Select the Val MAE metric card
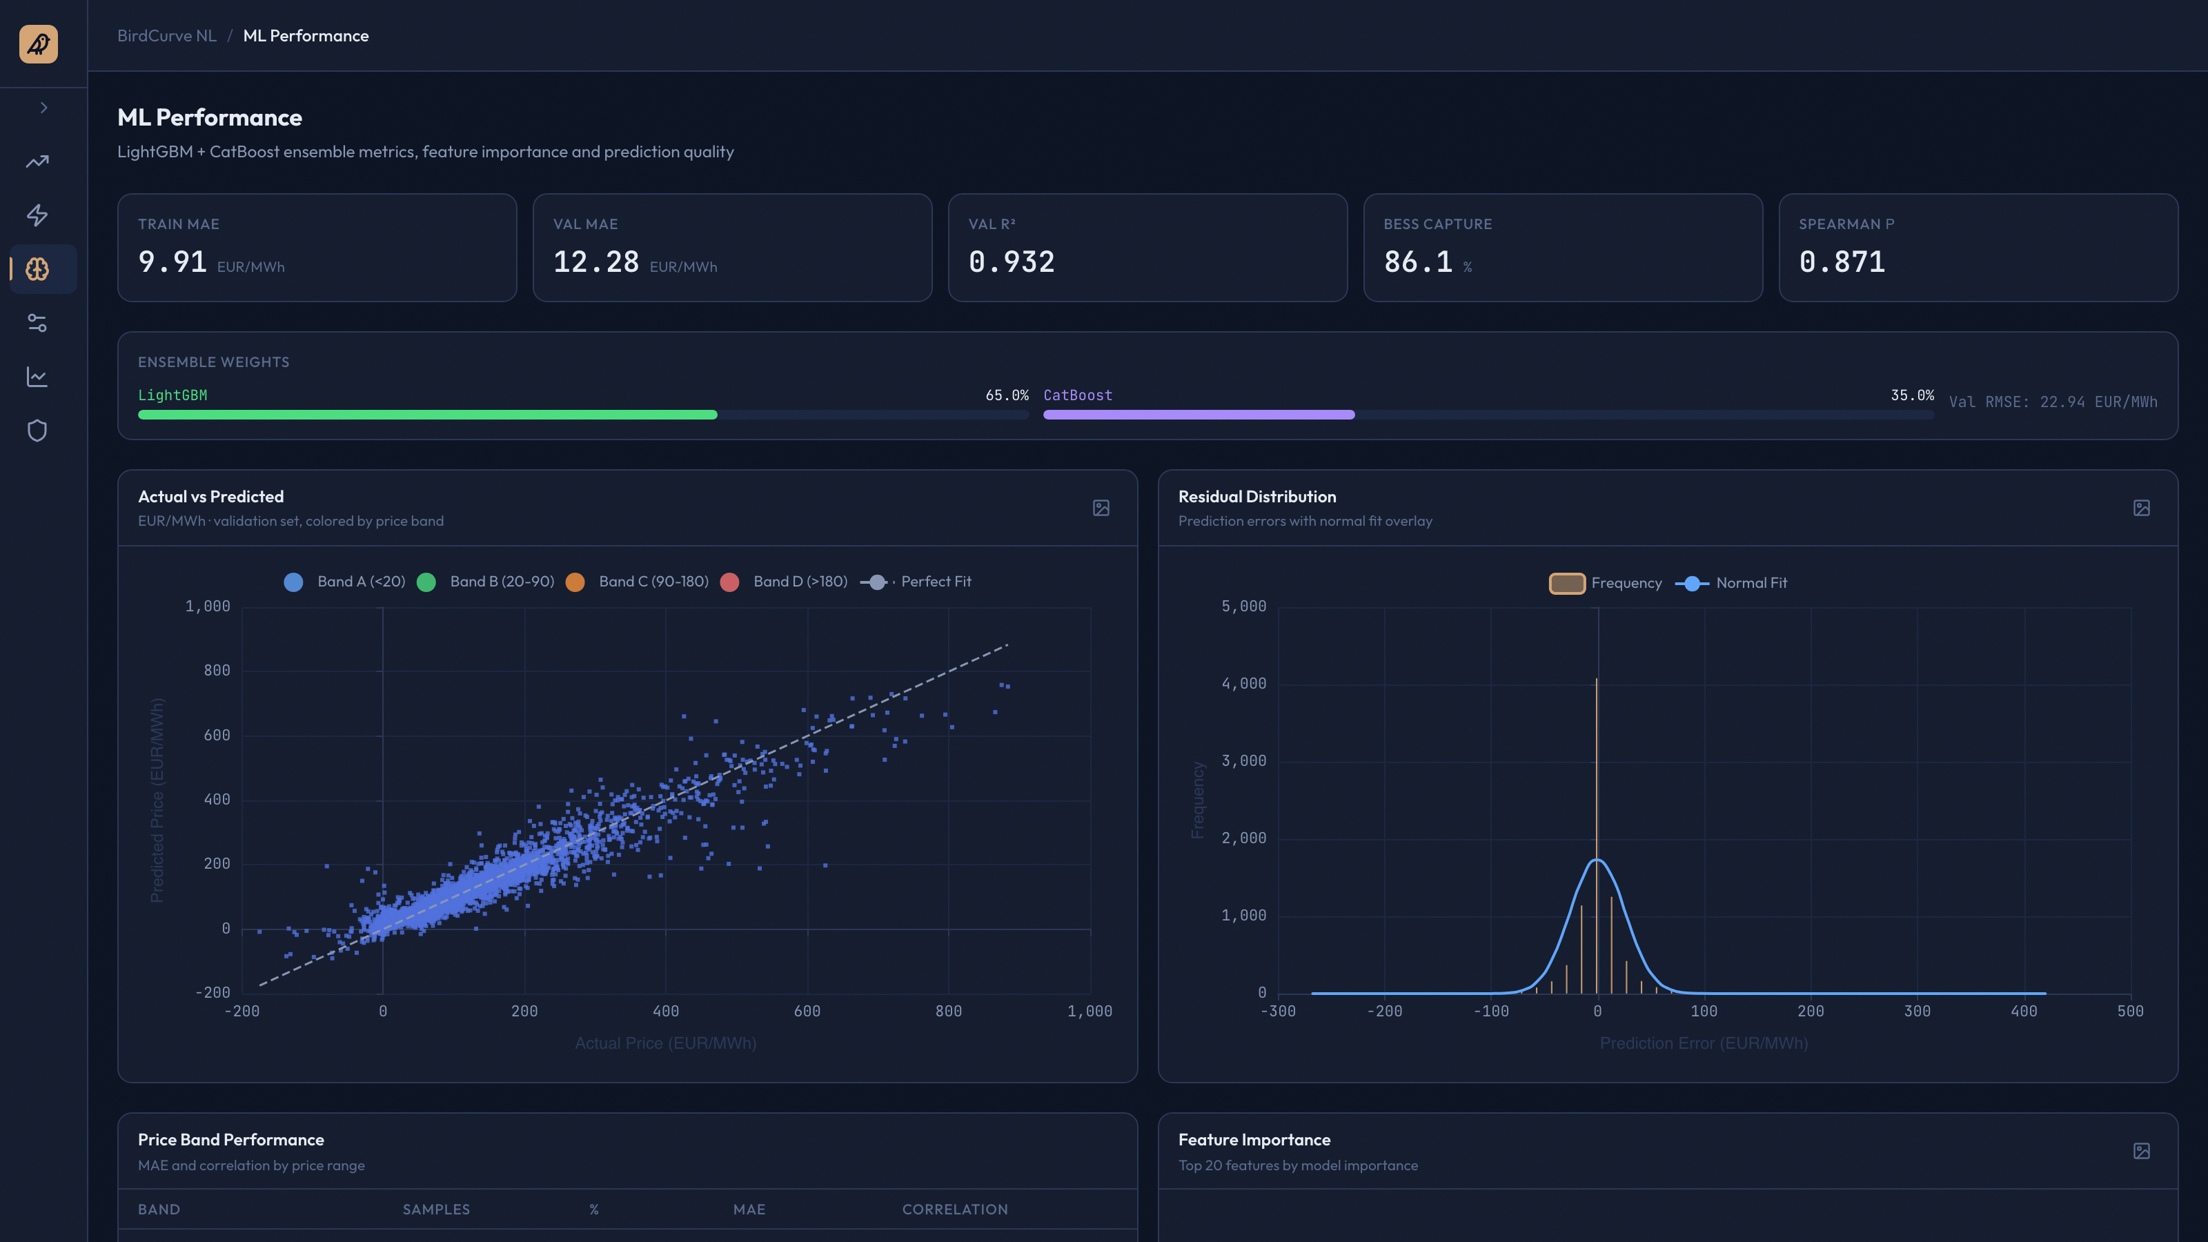 coord(732,248)
